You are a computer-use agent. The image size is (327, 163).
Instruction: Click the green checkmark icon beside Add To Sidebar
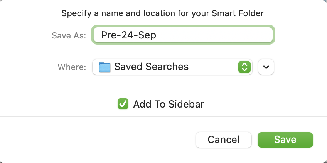click(123, 104)
